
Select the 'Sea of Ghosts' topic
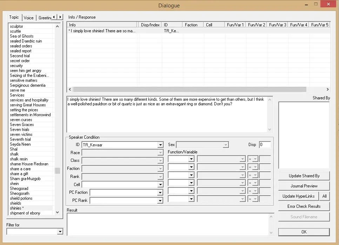pos(22,36)
